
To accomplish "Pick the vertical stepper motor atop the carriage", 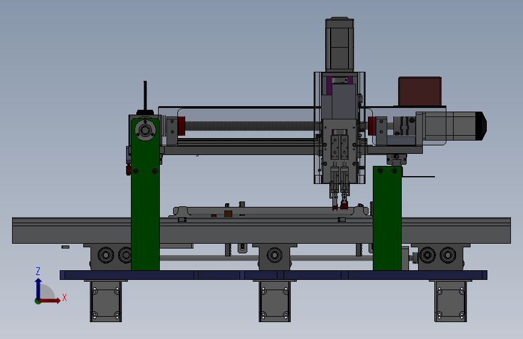I will coord(340,45).
